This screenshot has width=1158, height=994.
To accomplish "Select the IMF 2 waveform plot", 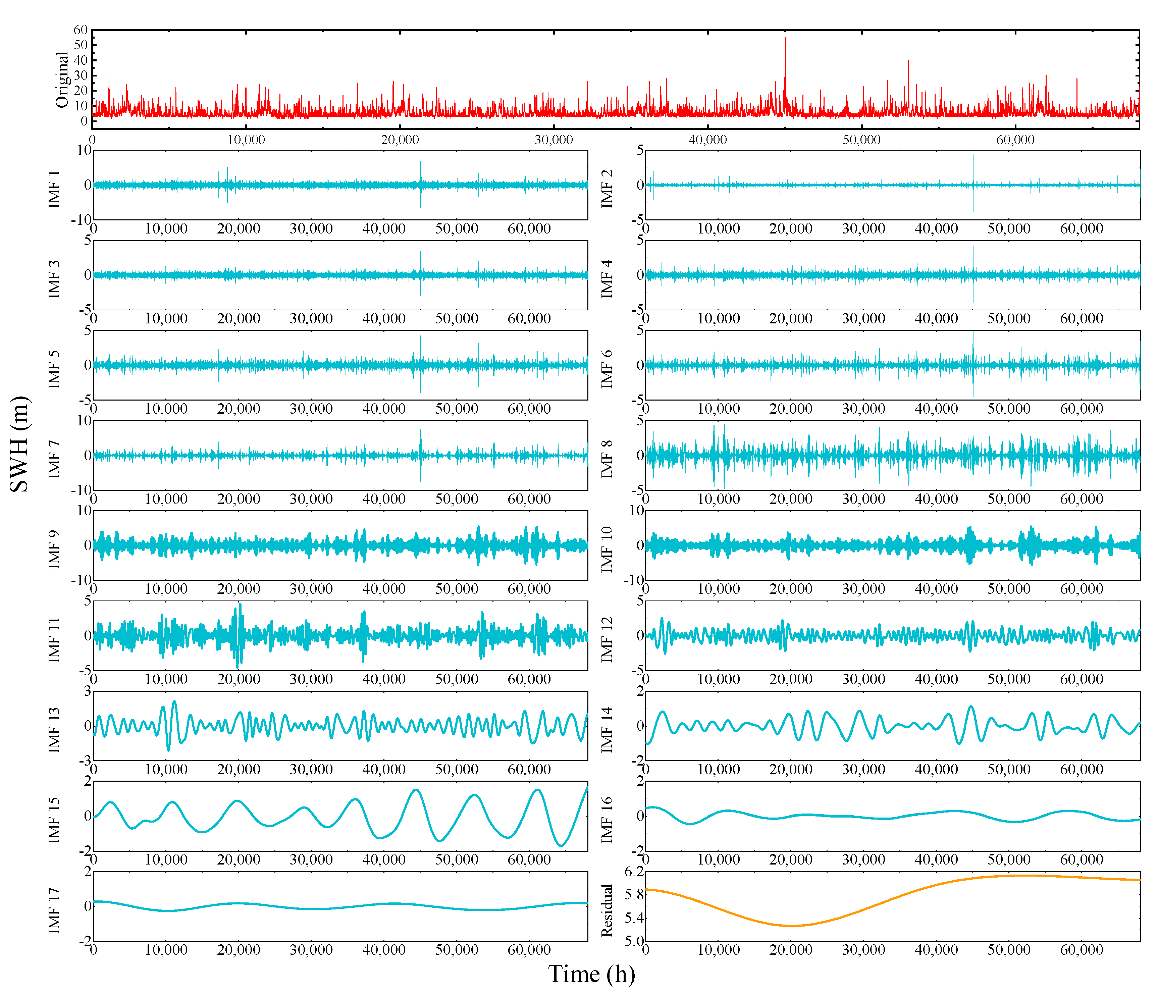I will click(893, 185).
